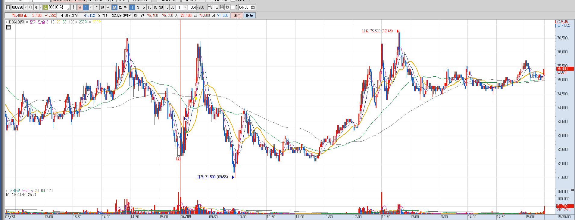This screenshot has width=575, height=220.
Task: Choose the 5 minute interval button
Action: (144, 7)
